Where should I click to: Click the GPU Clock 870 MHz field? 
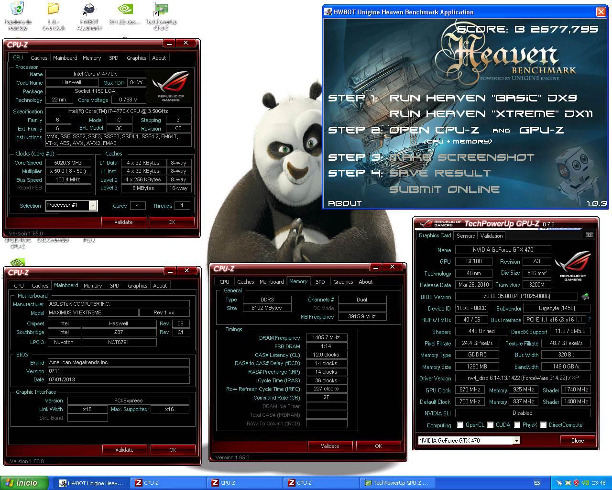470,390
